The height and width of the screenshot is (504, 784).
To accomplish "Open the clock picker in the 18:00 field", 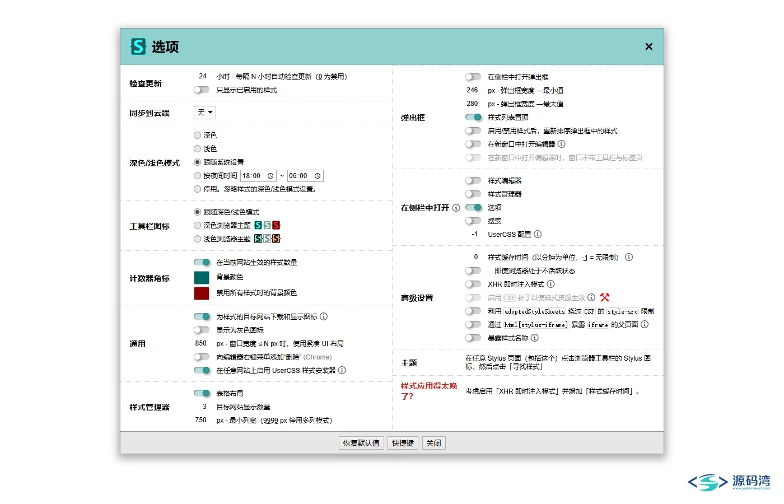I will (270, 176).
